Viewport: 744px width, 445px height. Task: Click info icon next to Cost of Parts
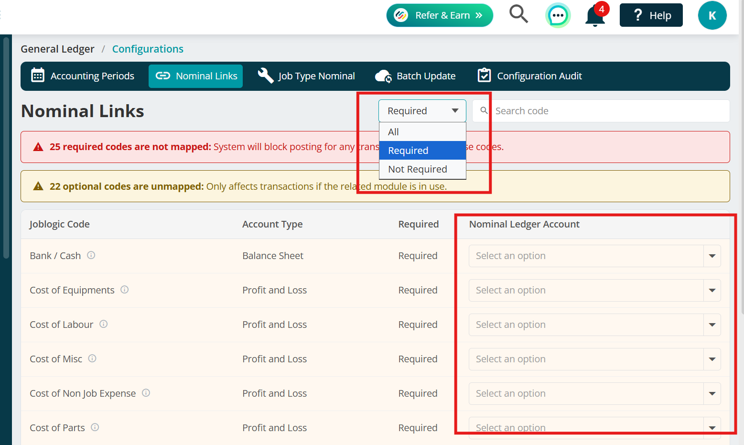click(95, 427)
